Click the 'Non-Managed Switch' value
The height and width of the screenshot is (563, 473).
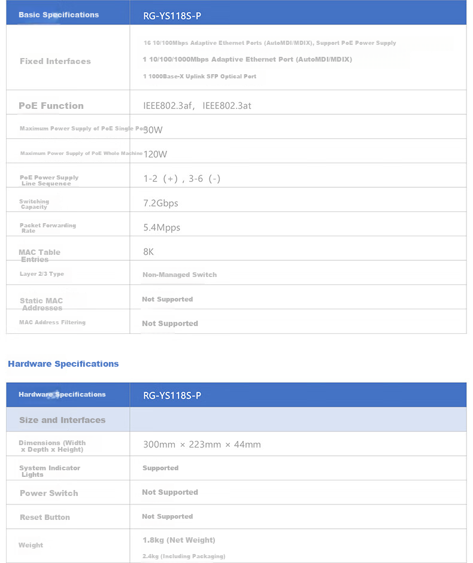click(x=180, y=275)
